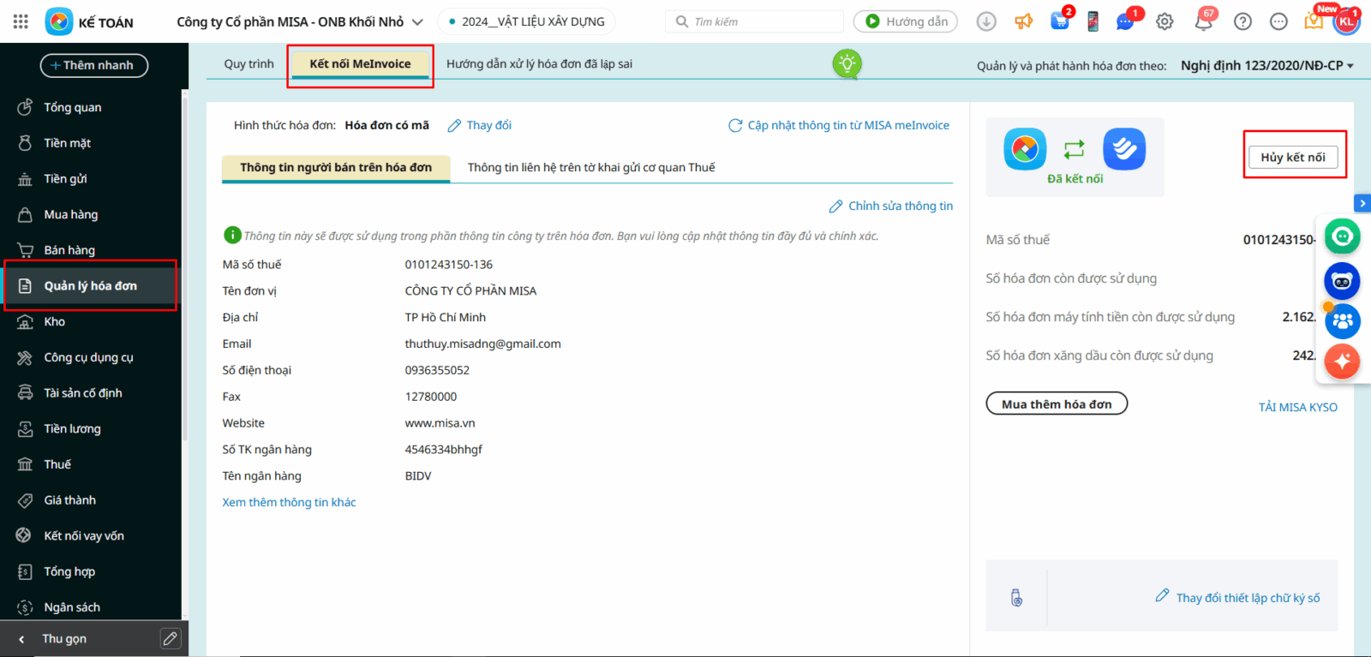
Task: Open the floating robot assistant icon
Action: coord(1343,281)
